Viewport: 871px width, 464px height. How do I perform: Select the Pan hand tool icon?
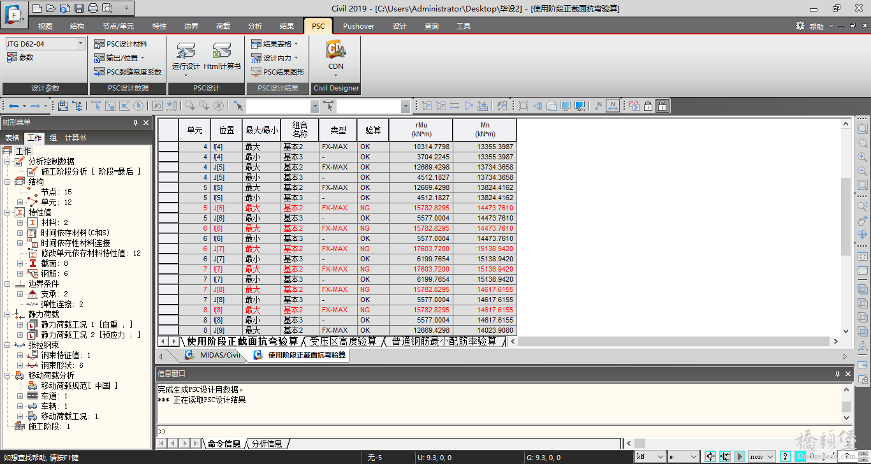click(863, 221)
